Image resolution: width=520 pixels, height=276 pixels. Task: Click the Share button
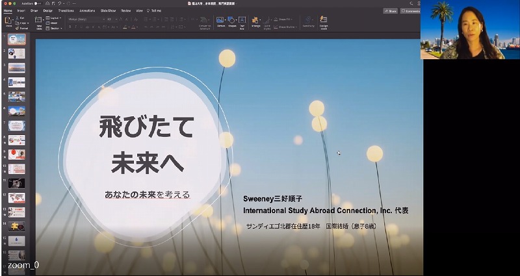(x=390, y=11)
